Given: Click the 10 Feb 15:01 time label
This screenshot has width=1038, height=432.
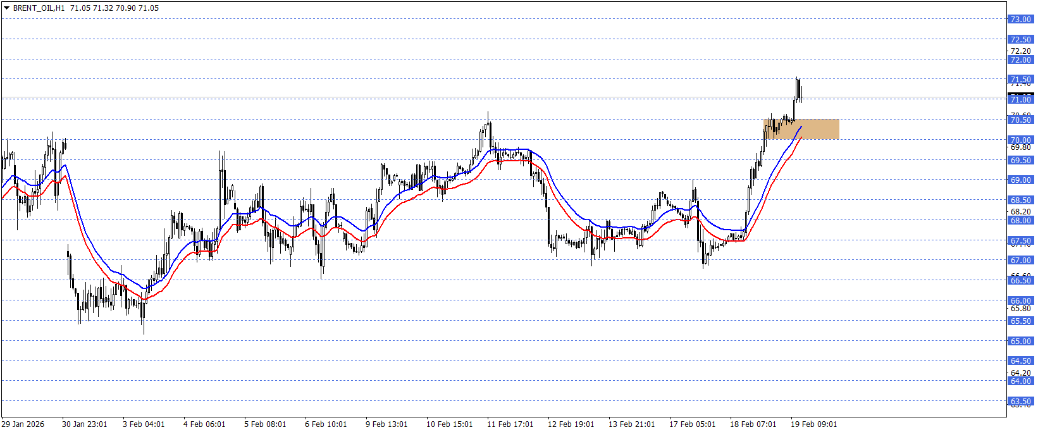Looking at the screenshot, I should coord(449,424).
